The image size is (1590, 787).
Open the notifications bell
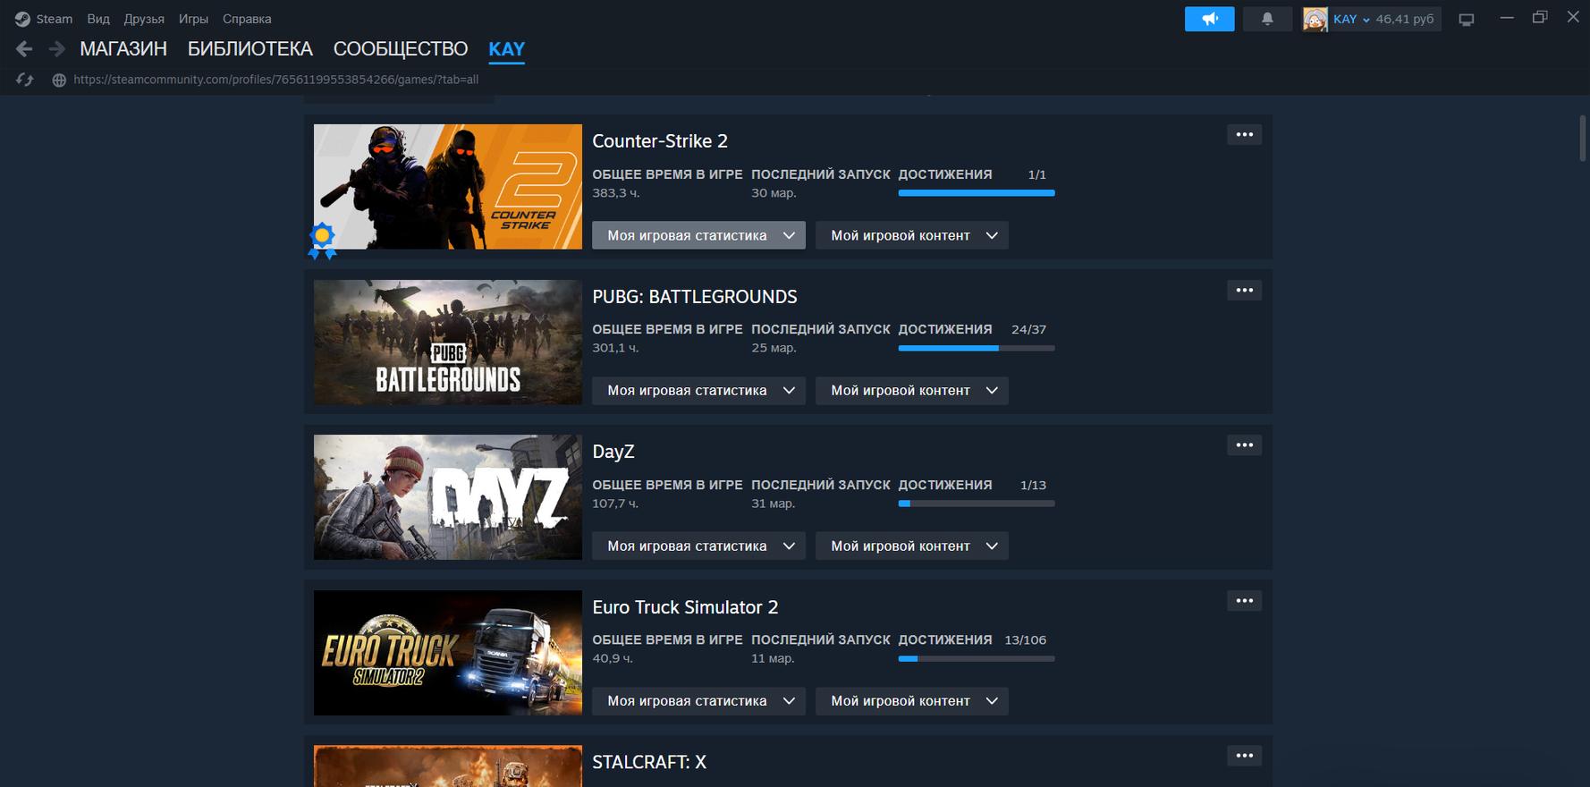[x=1266, y=19]
